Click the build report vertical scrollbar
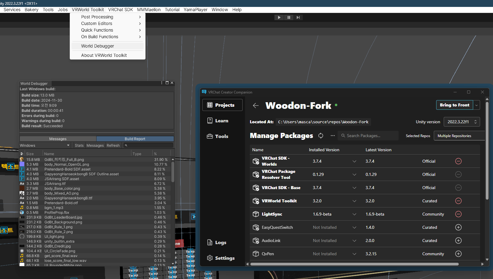The image size is (493, 279). click(173, 172)
